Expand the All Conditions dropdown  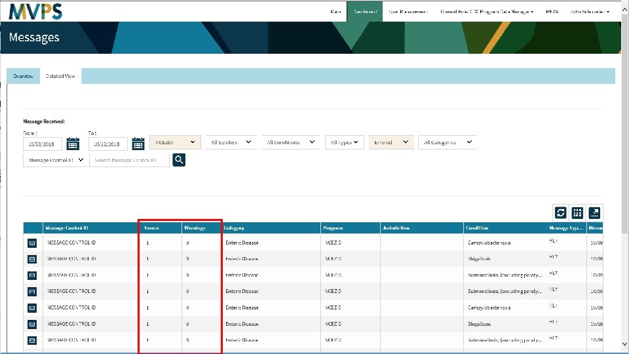pyautogui.click(x=290, y=142)
